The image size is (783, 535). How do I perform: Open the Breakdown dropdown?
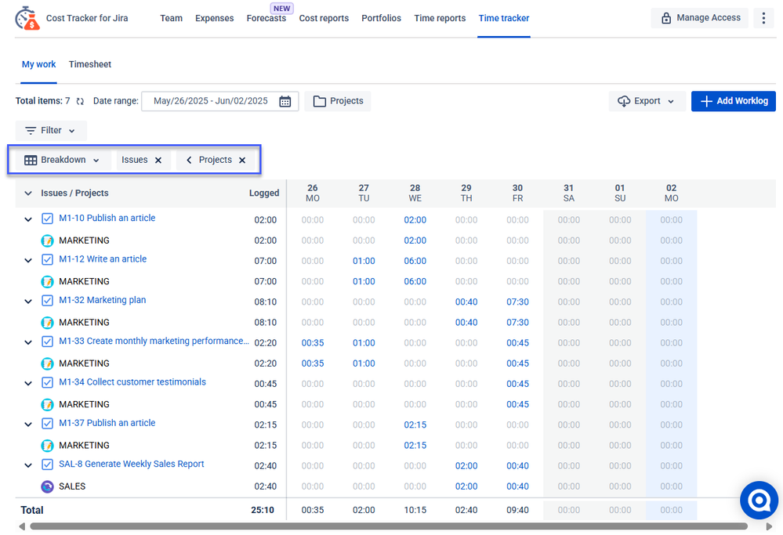coord(63,160)
